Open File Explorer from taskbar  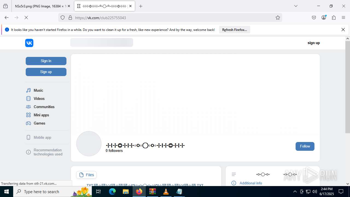click(x=126, y=192)
